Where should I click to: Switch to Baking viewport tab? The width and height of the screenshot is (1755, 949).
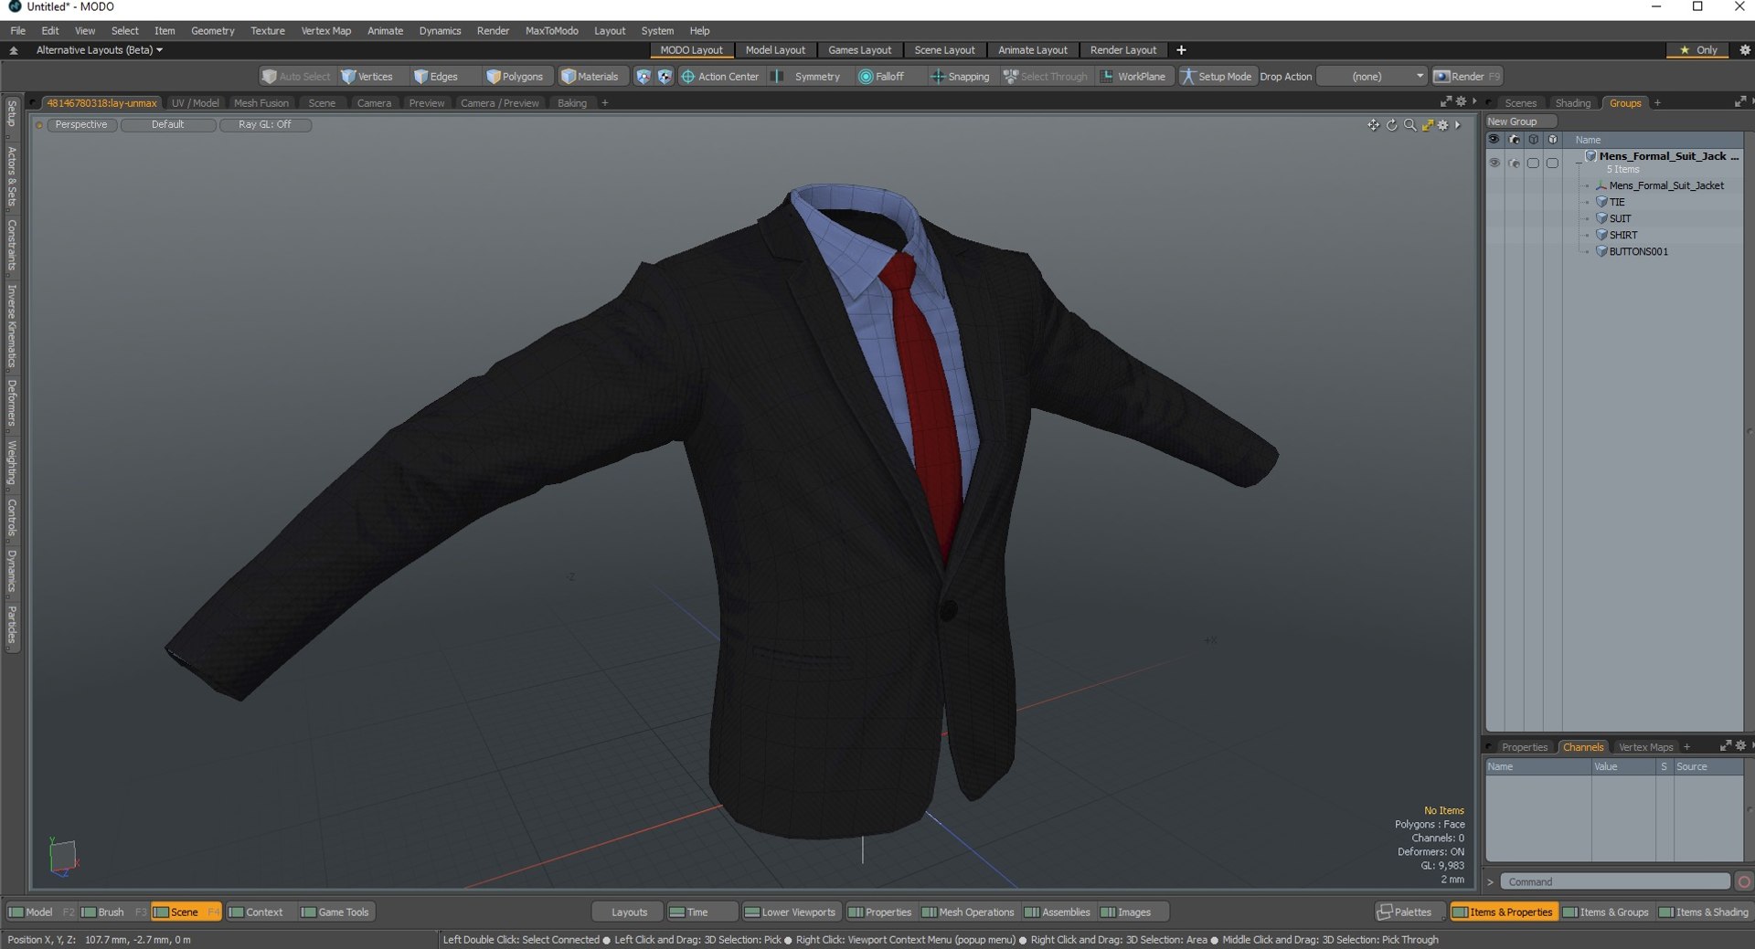click(572, 103)
